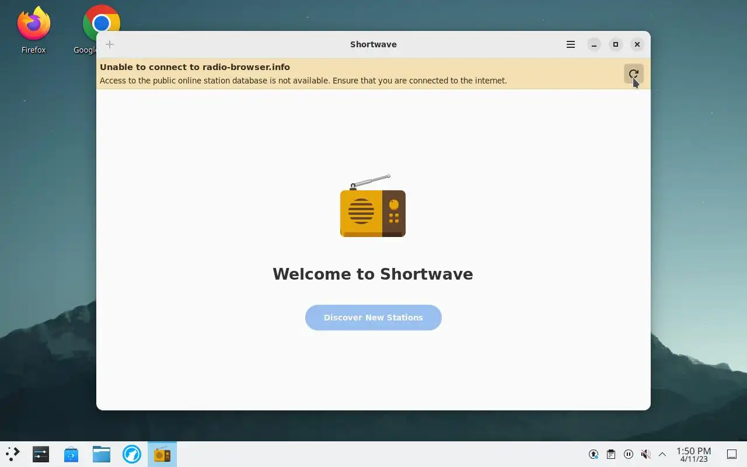Open Firefox from the desktop shortcut
The image size is (747, 467).
pos(34,30)
